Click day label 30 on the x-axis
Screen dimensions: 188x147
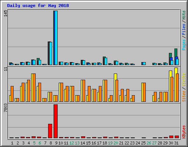click(x=171, y=143)
